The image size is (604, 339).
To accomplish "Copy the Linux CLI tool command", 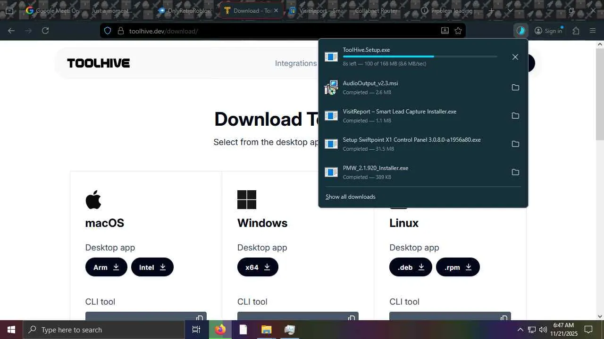I will pyautogui.click(x=504, y=318).
